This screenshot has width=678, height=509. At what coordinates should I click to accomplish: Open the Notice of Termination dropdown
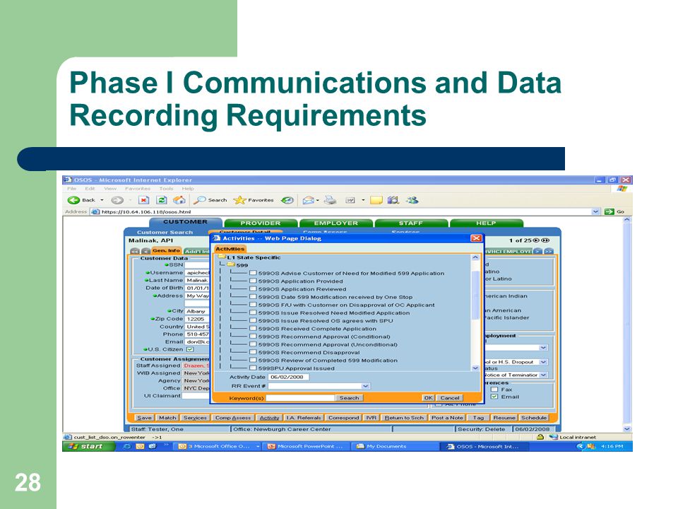(x=544, y=375)
